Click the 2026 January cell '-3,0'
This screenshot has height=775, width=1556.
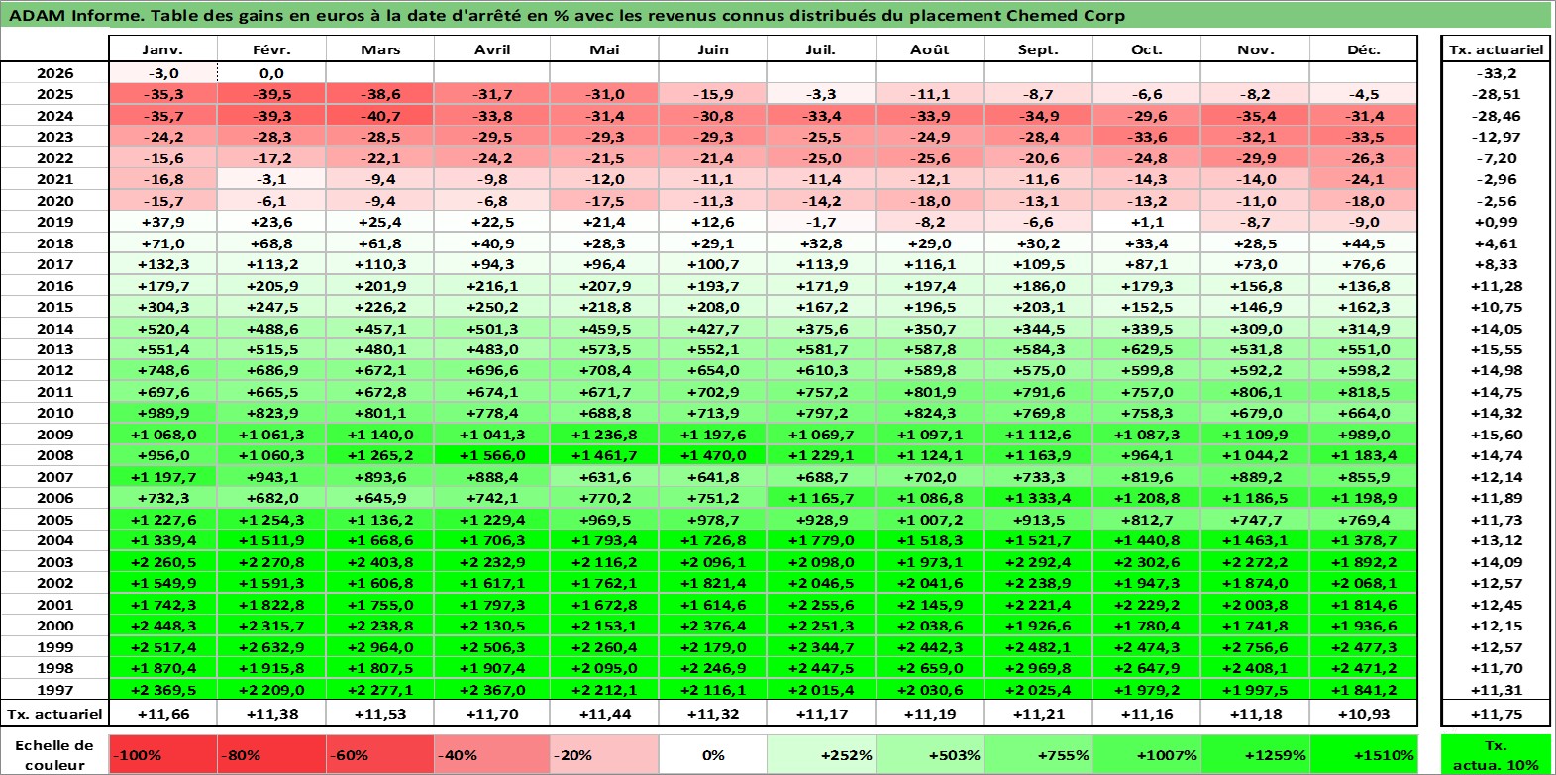(162, 73)
